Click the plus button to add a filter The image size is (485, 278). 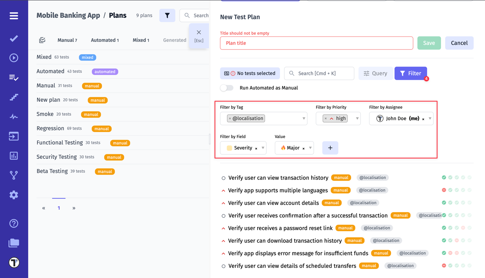[x=330, y=148]
